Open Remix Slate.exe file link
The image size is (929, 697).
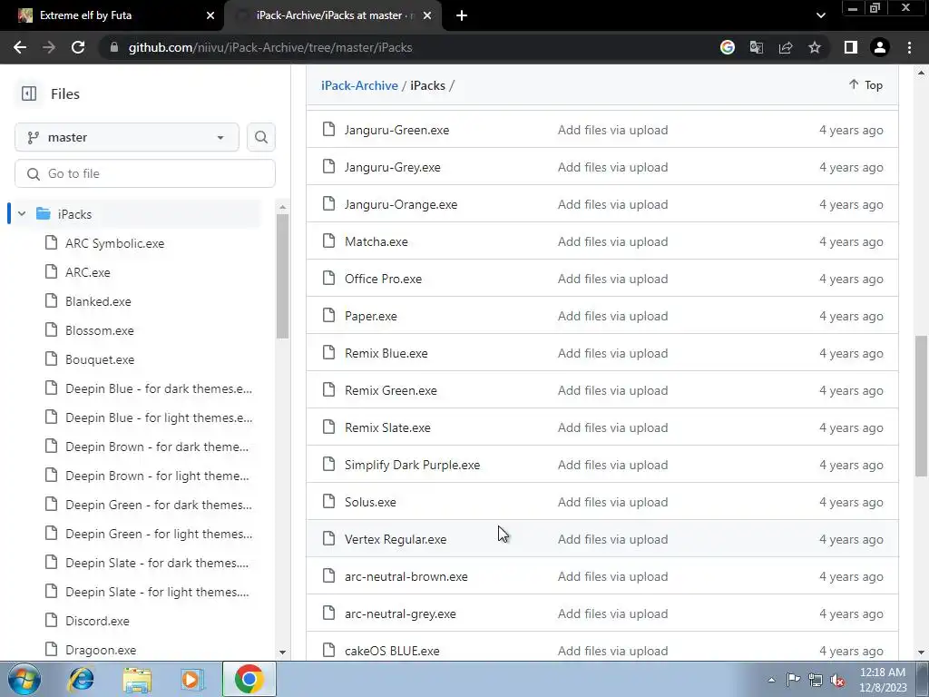click(x=387, y=428)
